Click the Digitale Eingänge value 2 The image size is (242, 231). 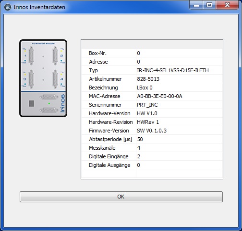pos(139,156)
